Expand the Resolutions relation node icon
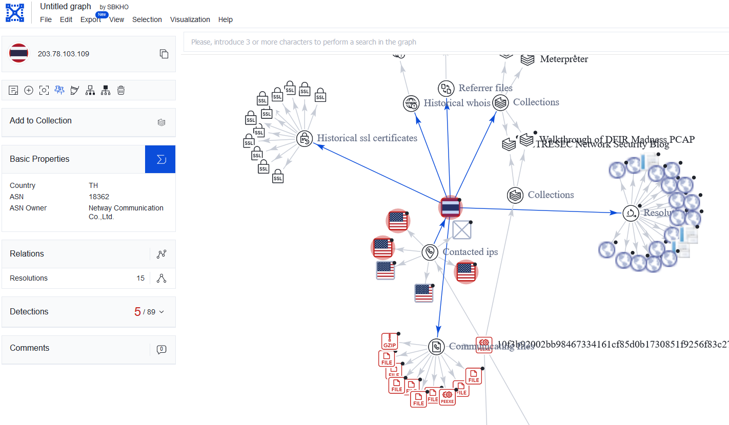This screenshot has height=425, width=729. click(161, 278)
